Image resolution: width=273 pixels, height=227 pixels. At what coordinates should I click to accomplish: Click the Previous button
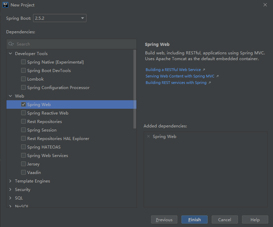(164, 220)
